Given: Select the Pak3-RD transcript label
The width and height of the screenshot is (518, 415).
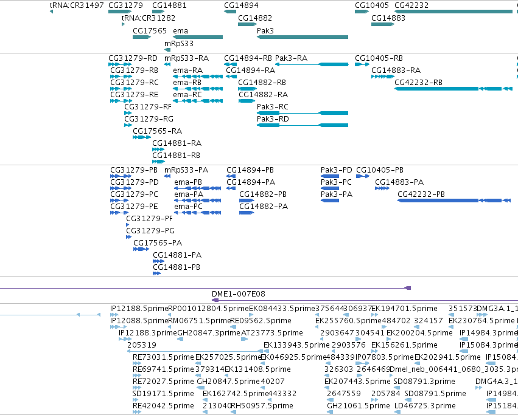Looking at the screenshot, I should point(273,118).
